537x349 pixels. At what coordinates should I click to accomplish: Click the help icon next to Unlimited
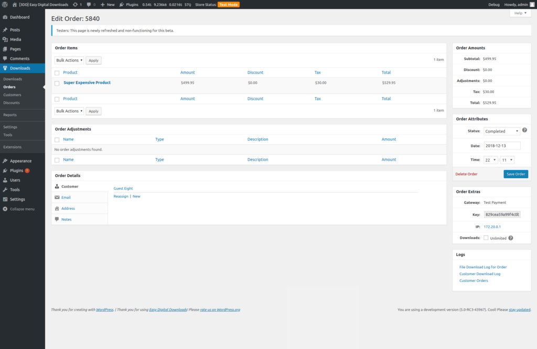pos(510,238)
